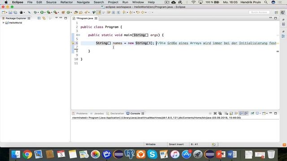Select the Package Explorer tab
The image size is (287, 161).
16,18
